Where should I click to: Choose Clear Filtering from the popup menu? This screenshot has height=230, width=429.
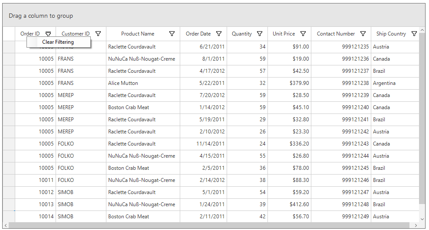pos(58,42)
